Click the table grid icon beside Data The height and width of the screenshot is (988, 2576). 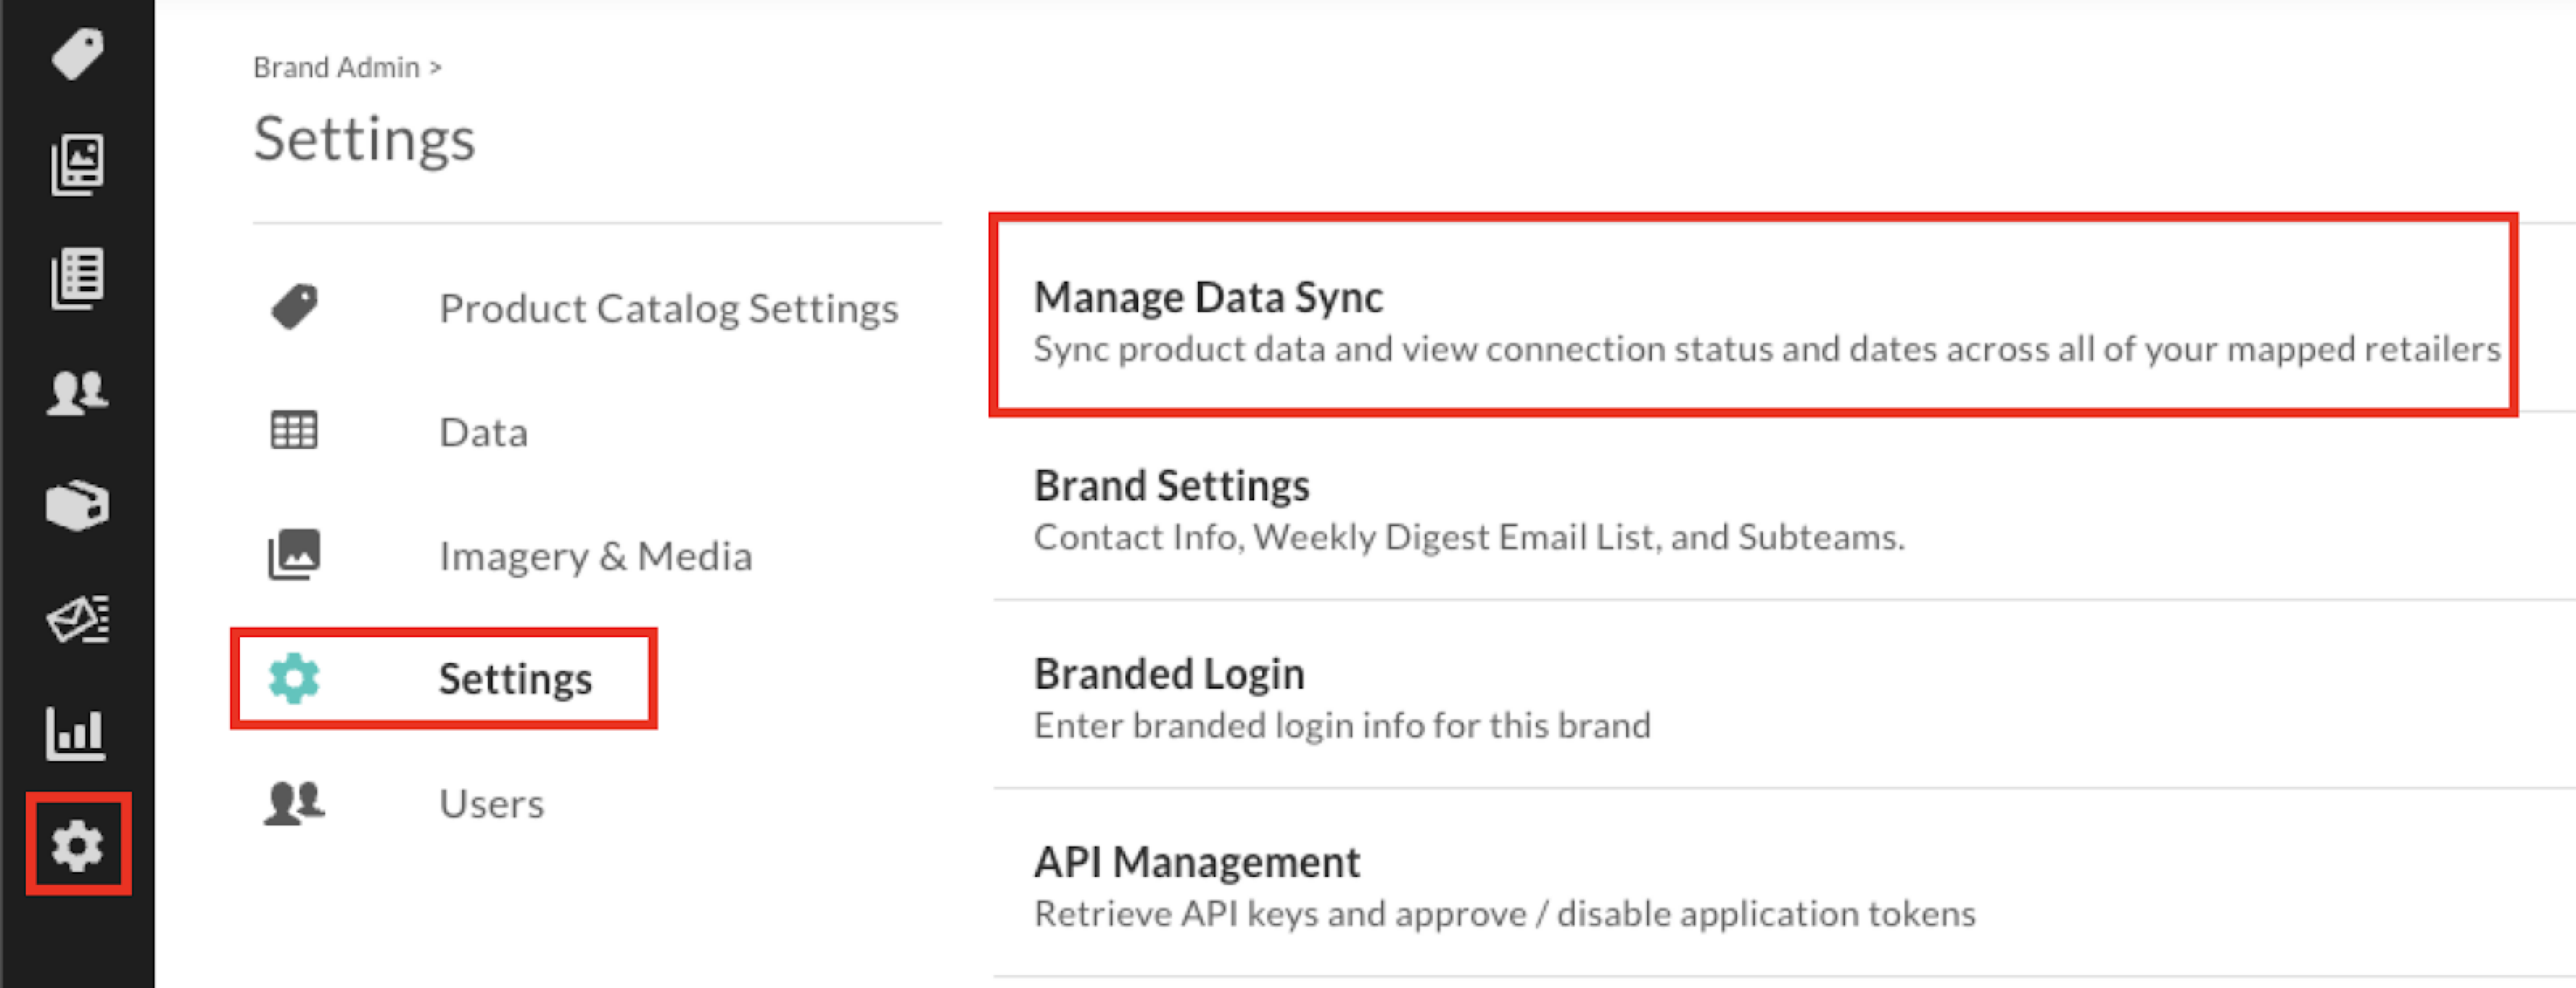click(x=294, y=430)
